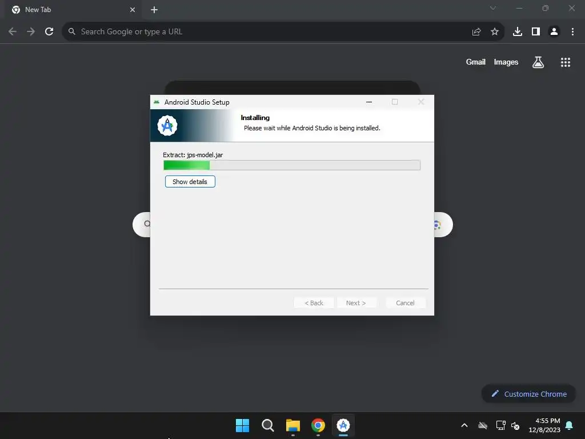The width and height of the screenshot is (585, 439).
Task: Click "Extract: jps-model.jar" status text
Action: (193, 155)
